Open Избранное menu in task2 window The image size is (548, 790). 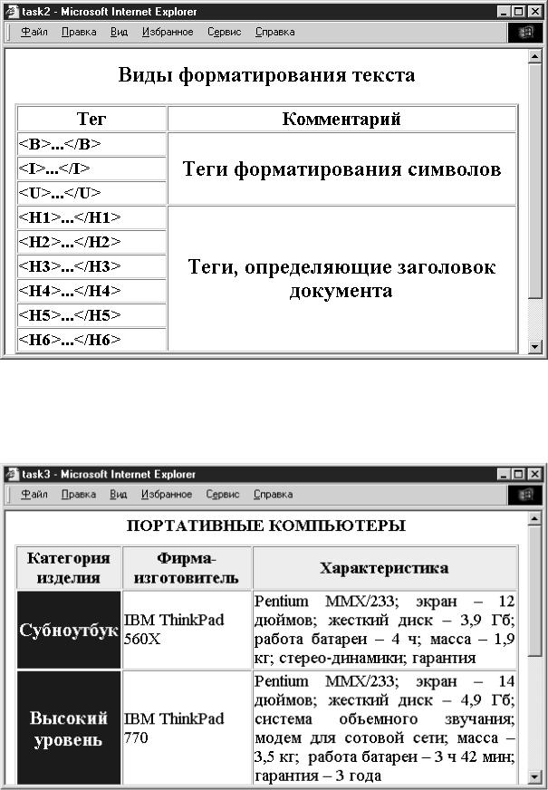coord(168,32)
